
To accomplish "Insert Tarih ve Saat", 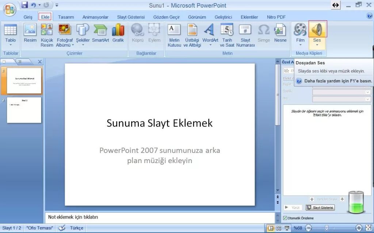I will (227, 35).
